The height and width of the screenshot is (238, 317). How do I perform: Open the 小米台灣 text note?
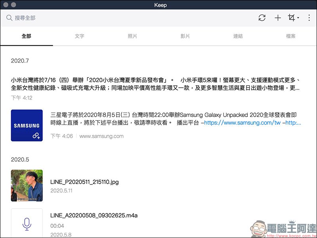pyautogui.click(x=155, y=84)
